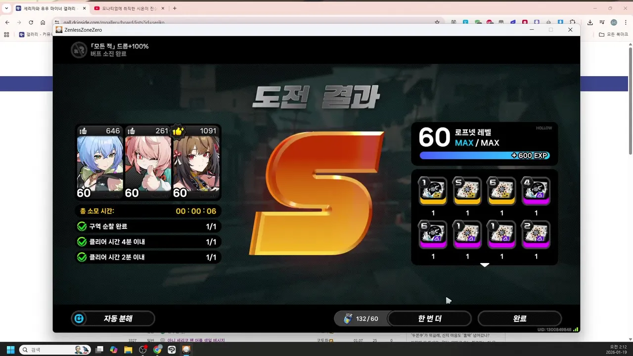Open the Windows Start menu
This screenshot has width=633, height=356.
pyautogui.click(x=10, y=350)
